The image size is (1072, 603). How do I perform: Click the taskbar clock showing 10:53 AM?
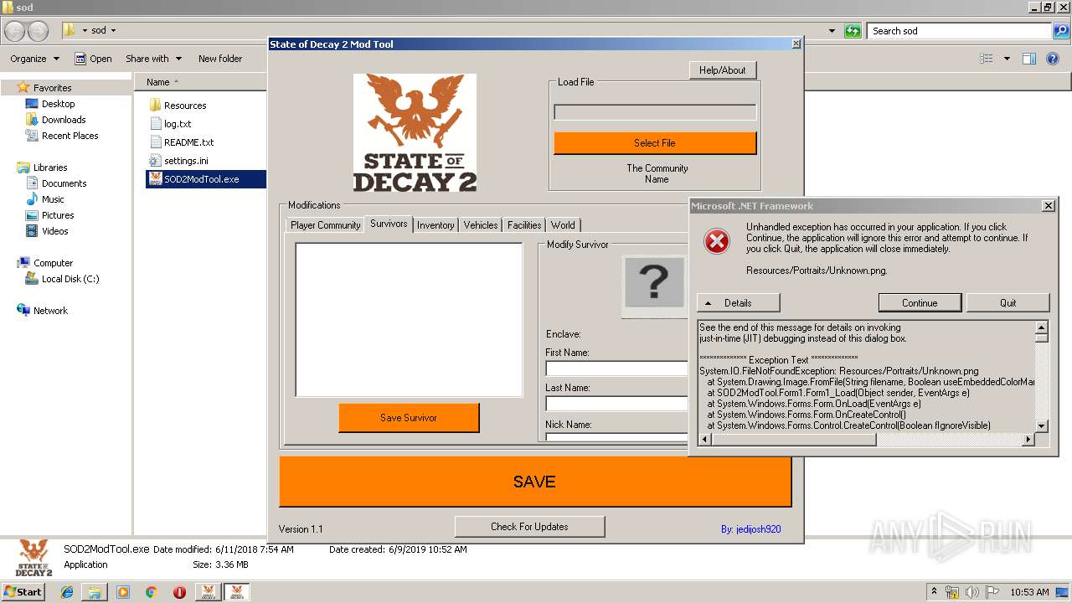coord(1029,592)
